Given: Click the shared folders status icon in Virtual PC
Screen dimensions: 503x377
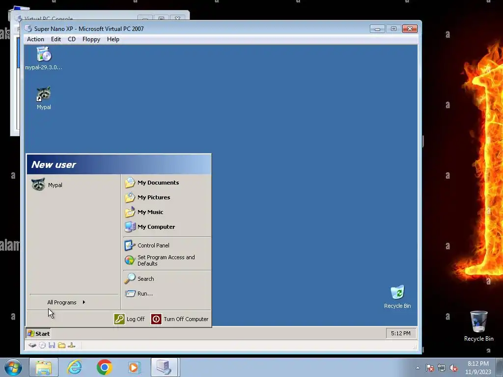Looking at the screenshot, I should [x=61, y=345].
